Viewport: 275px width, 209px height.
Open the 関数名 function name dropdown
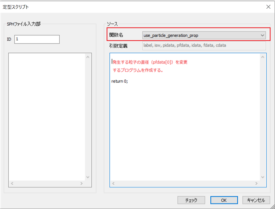click(x=204, y=35)
